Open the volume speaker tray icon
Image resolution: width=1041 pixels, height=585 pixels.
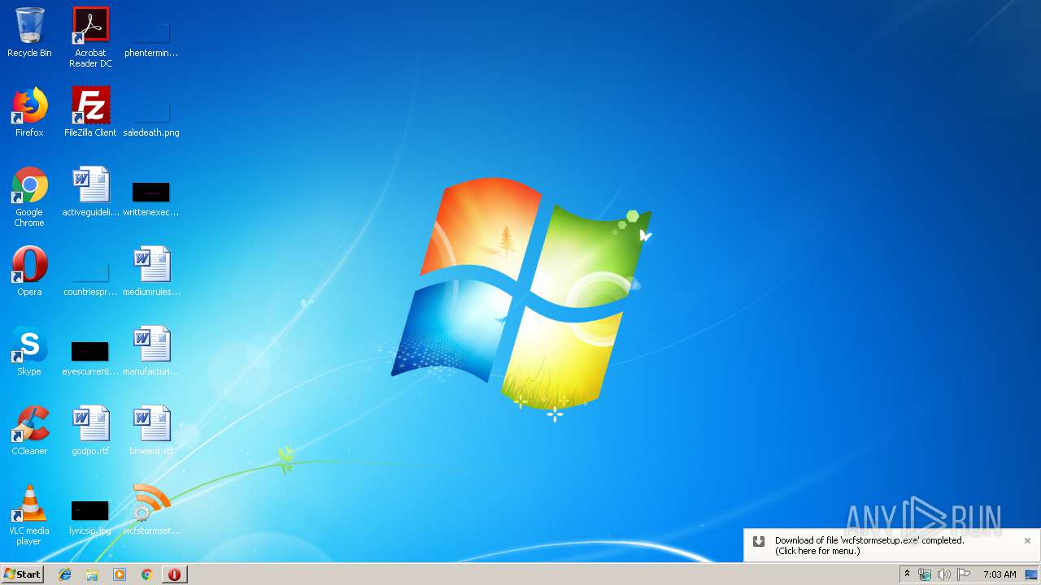point(943,574)
